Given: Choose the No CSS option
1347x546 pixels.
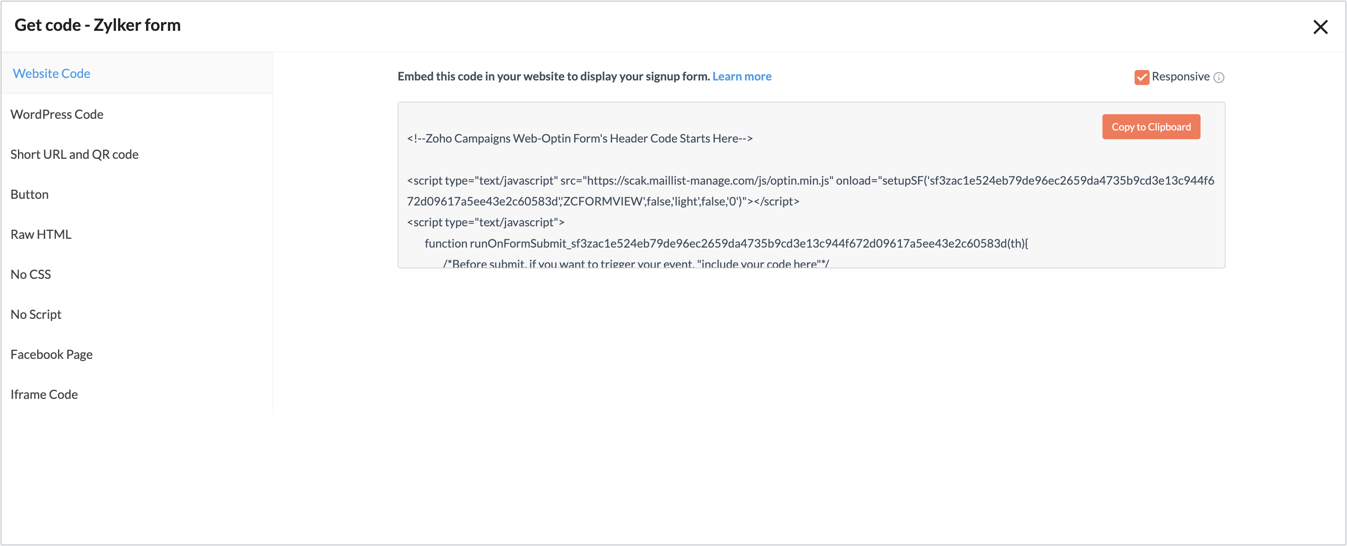Looking at the screenshot, I should click(30, 274).
